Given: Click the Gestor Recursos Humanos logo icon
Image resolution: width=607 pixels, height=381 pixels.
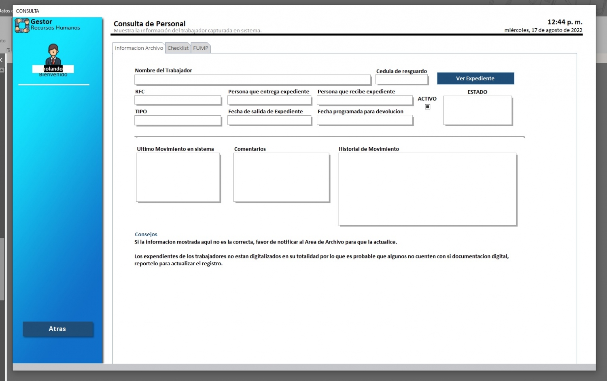Looking at the screenshot, I should 22,25.
